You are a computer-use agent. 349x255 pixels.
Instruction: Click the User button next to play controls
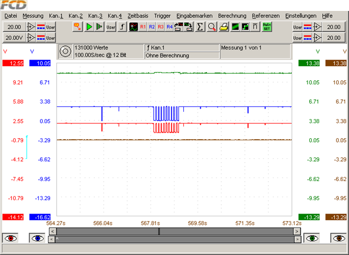click(111, 26)
